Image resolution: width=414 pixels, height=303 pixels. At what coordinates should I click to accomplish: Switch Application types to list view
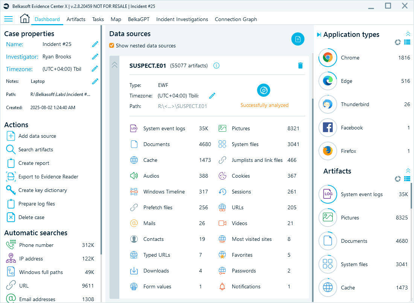[407, 42]
